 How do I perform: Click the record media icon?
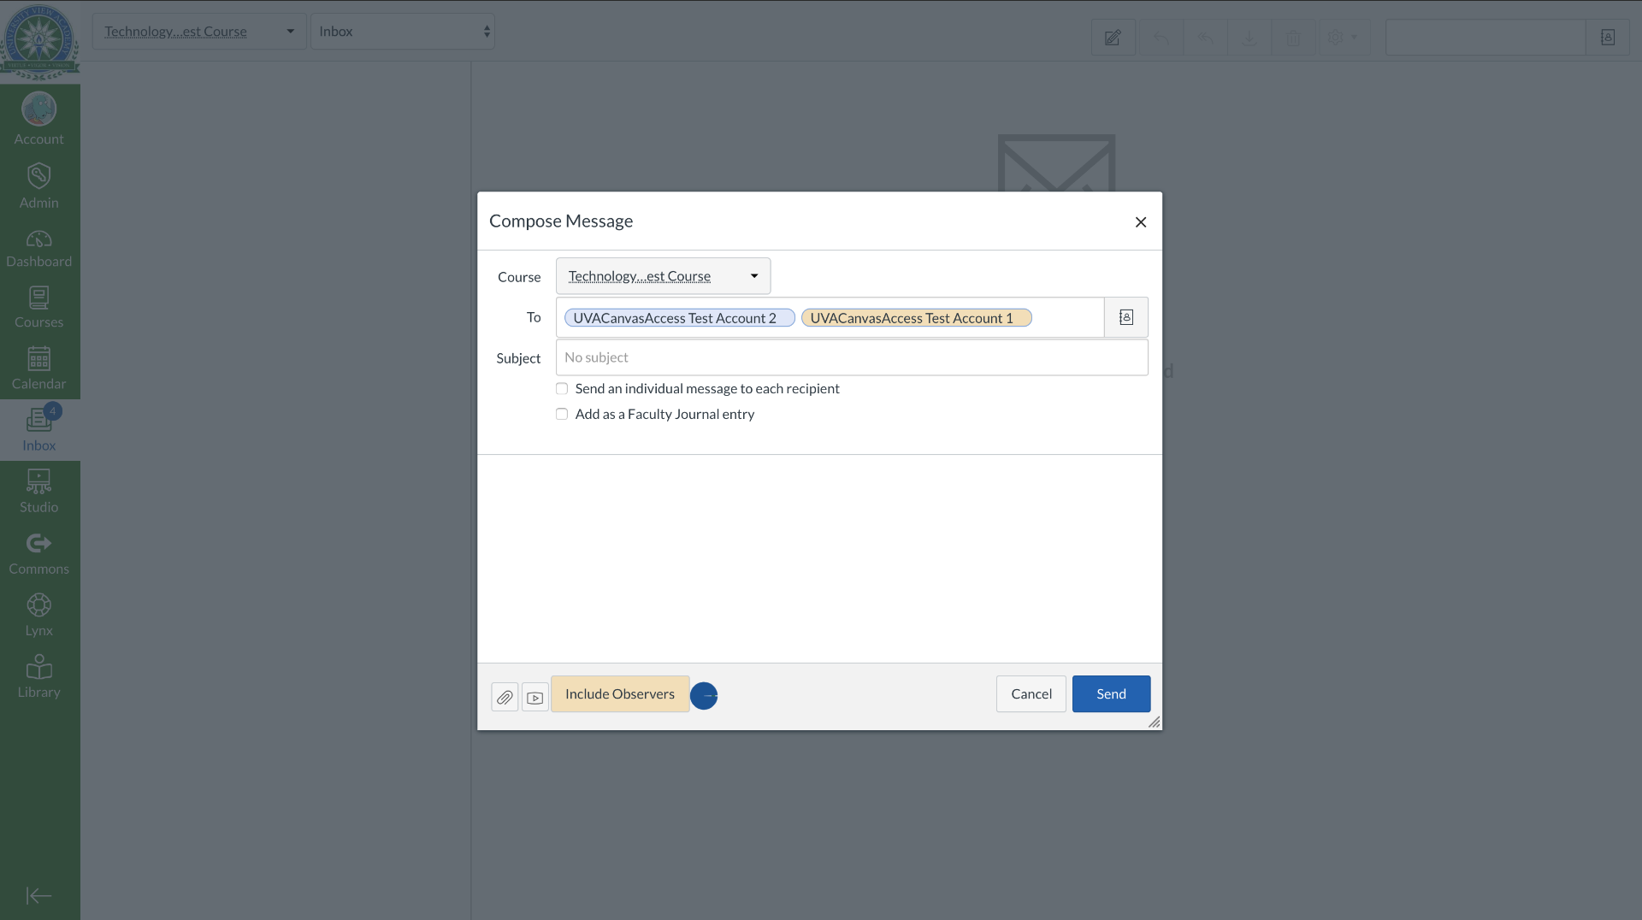pyautogui.click(x=535, y=697)
